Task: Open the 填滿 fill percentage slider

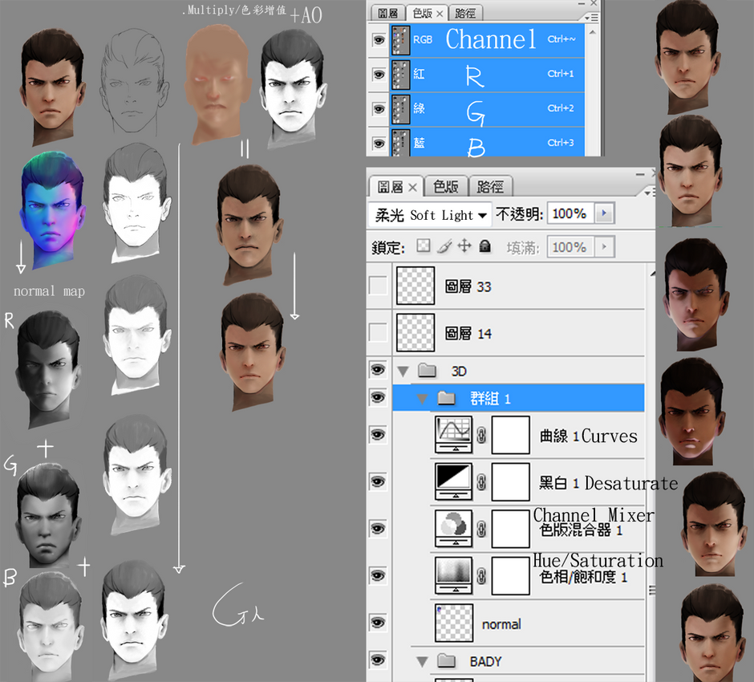Action: (604, 246)
